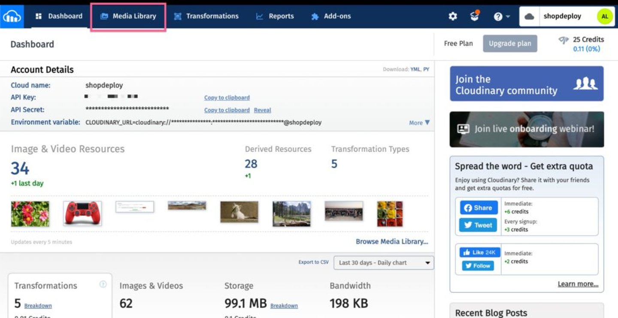Screen dimensions: 618x318
Task: Click the Cloudinary logo icon
Action: click(x=12, y=16)
